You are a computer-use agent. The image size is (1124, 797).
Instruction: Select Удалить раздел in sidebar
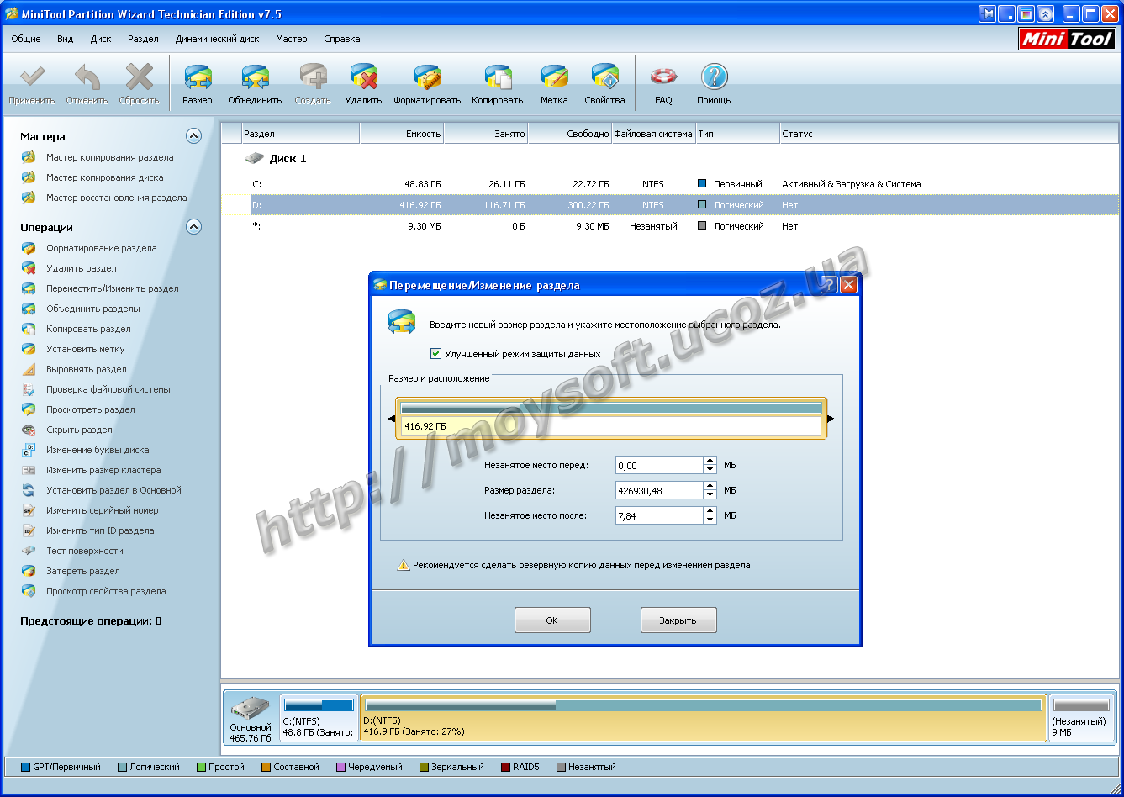81,268
